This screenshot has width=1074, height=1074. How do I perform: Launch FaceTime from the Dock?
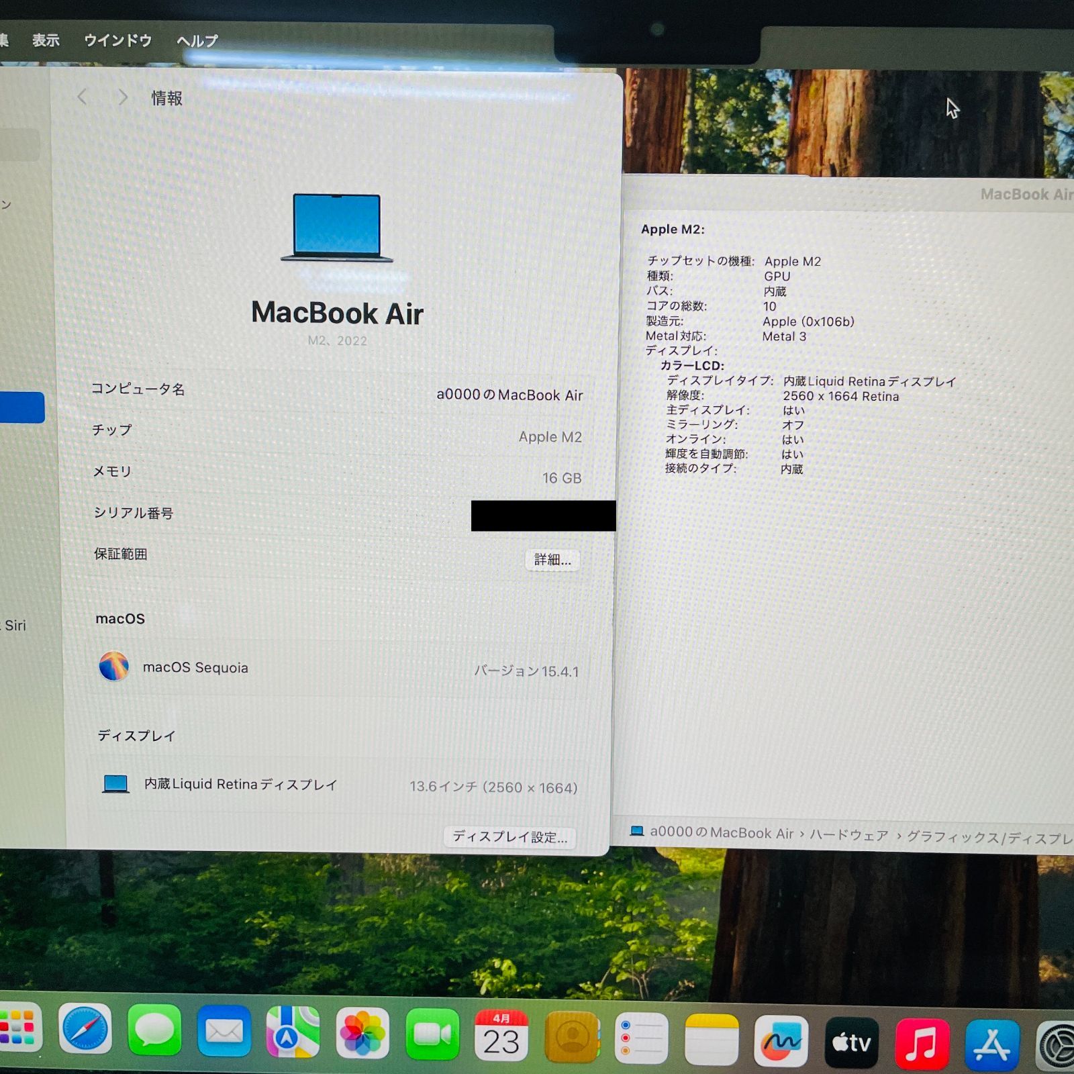[x=432, y=1034]
